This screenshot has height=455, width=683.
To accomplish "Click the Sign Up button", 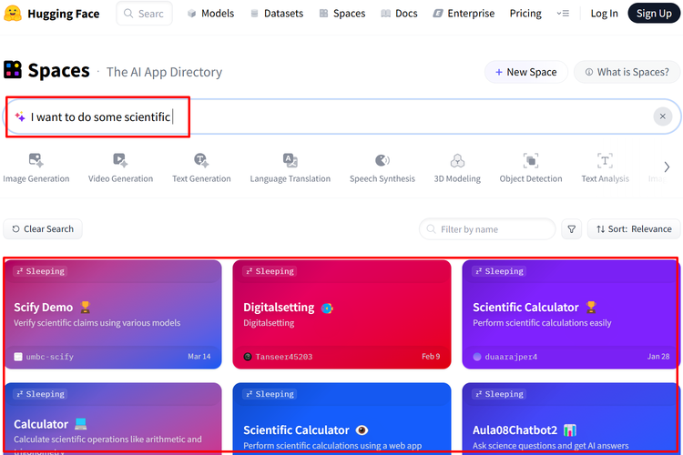I will click(654, 14).
